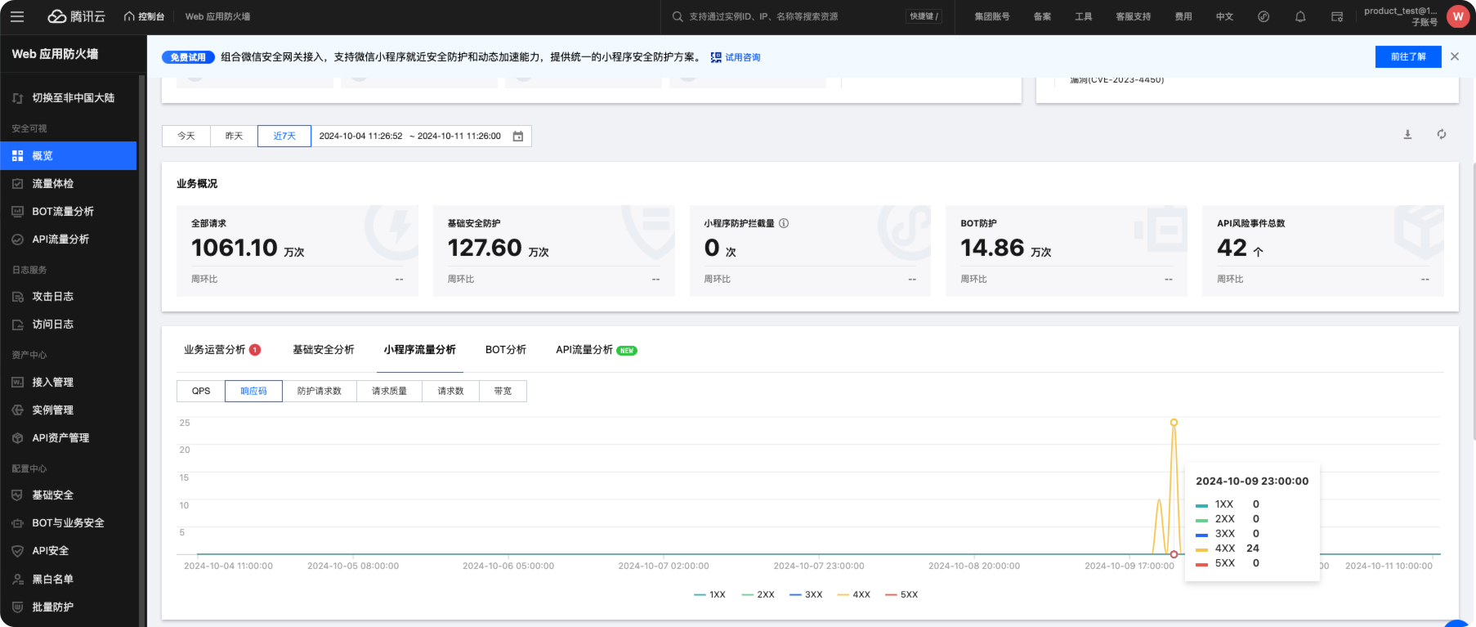
Task: Click the API风险事件总数 42 value
Action: pos(1232,248)
